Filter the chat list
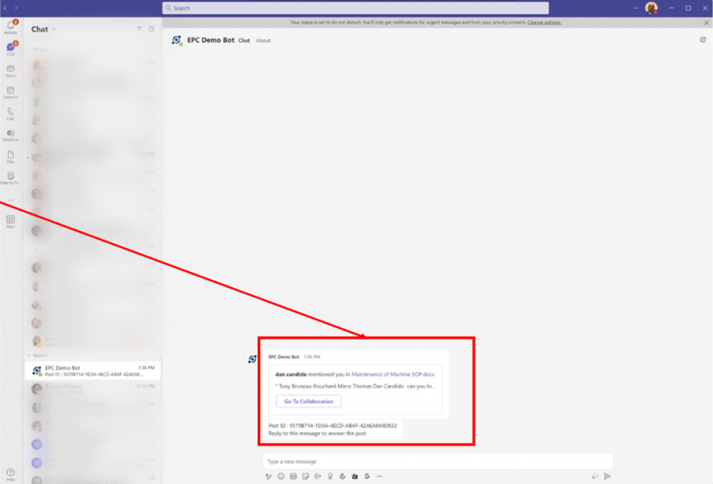The height and width of the screenshot is (484, 713). pos(139,29)
